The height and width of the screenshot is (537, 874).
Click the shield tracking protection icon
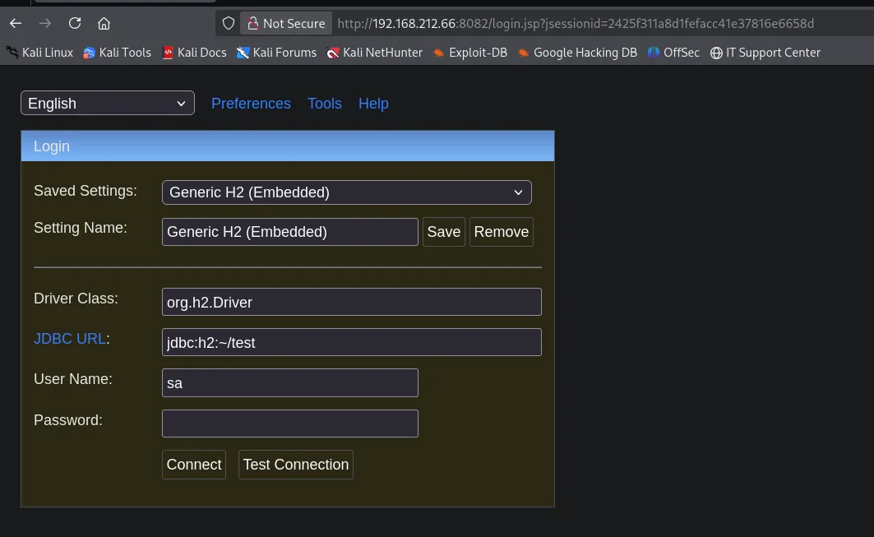229,23
